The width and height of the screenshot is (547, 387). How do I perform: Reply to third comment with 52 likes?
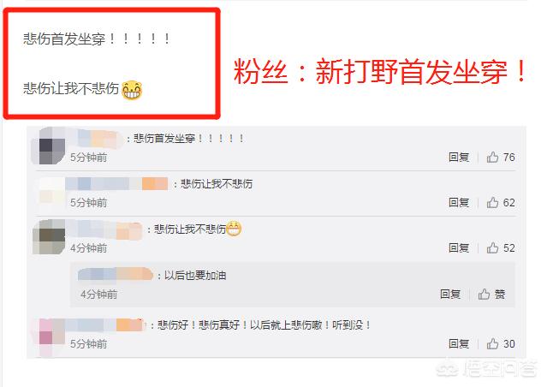tap(459, 248)
